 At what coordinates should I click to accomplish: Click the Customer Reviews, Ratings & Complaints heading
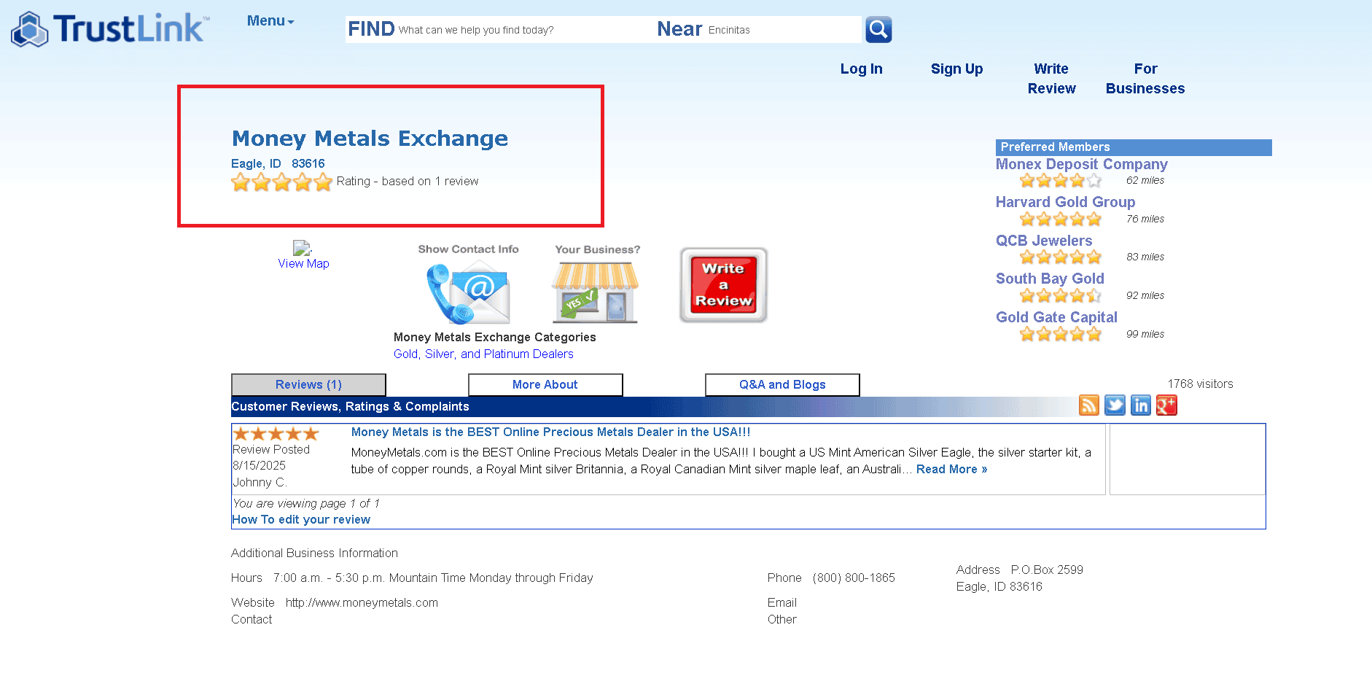click(350, 406)
